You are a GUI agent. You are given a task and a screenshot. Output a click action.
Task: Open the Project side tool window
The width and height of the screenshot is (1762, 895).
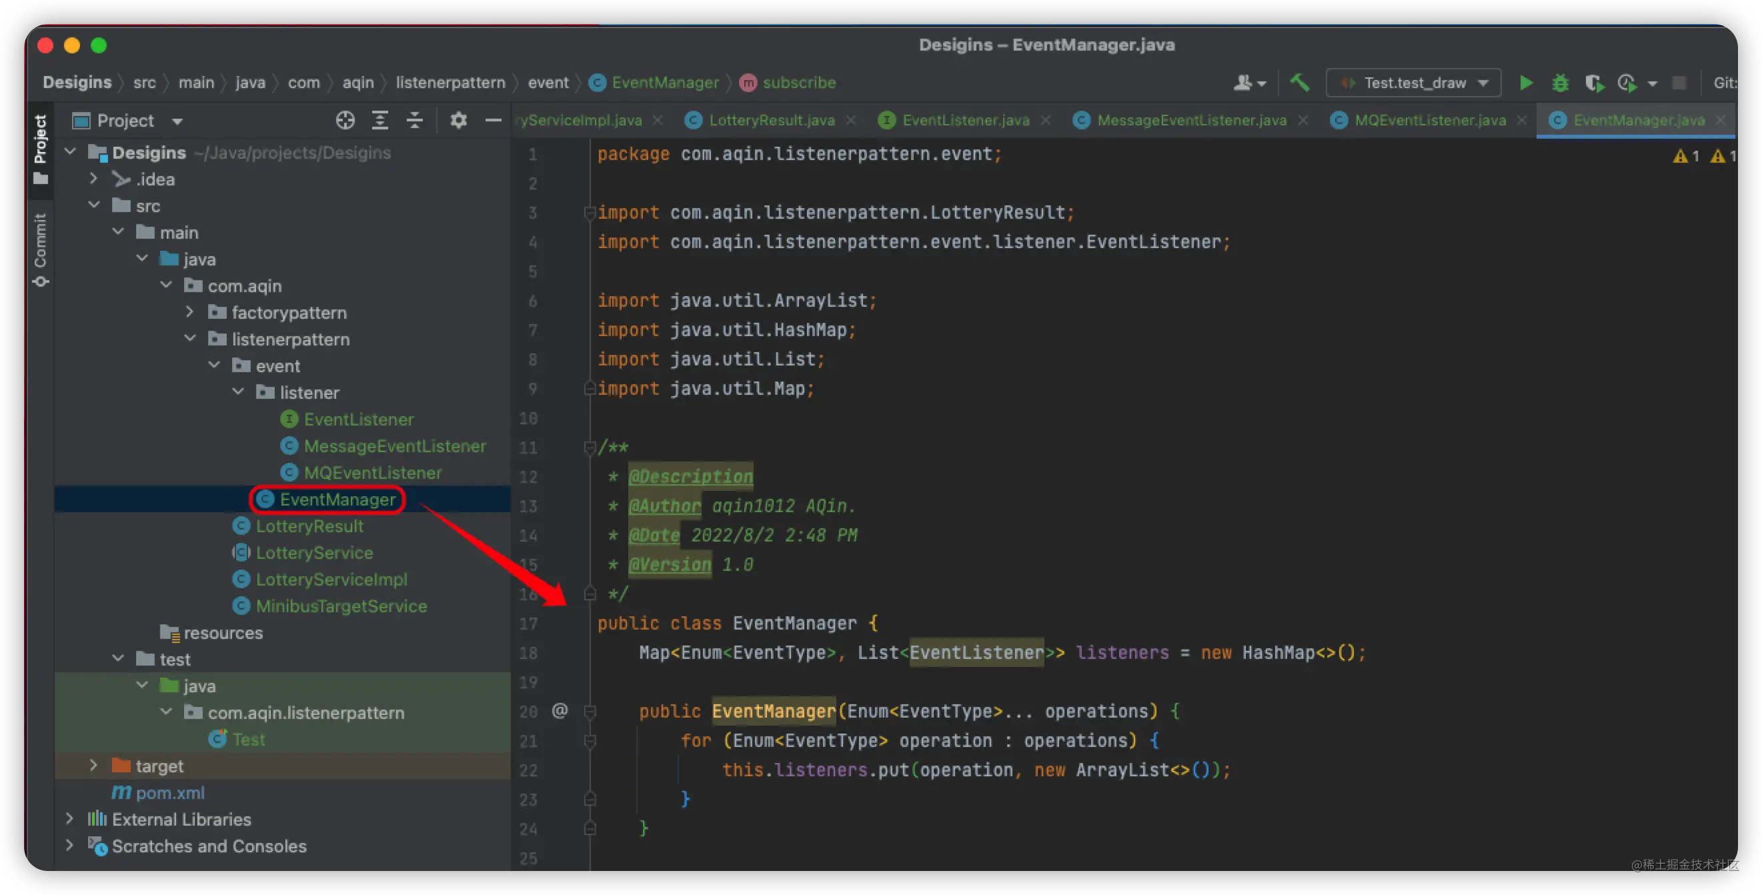click(x=41, y=149)
